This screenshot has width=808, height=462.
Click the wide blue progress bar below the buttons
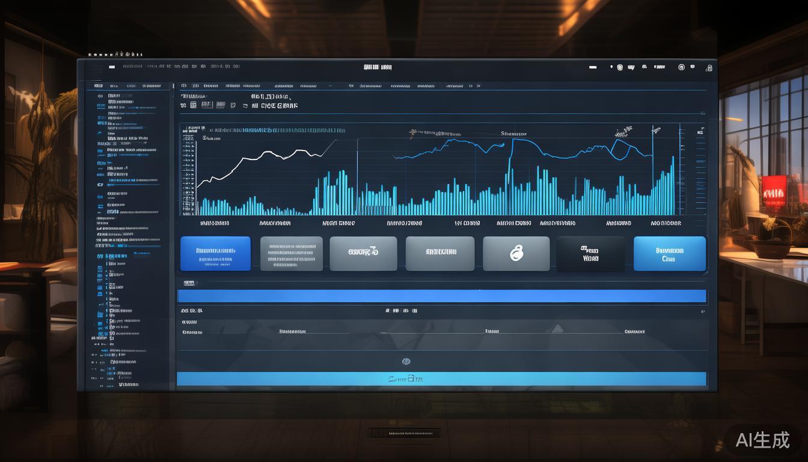click(x=441, y=296)
